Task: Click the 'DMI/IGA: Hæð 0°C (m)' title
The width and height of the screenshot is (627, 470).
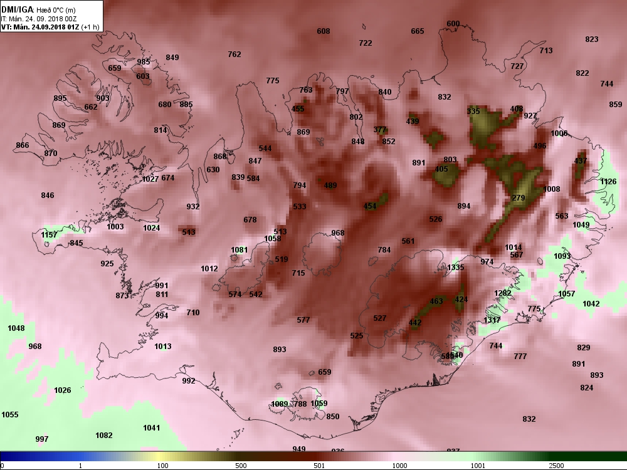Action: (x=38, y=10)
